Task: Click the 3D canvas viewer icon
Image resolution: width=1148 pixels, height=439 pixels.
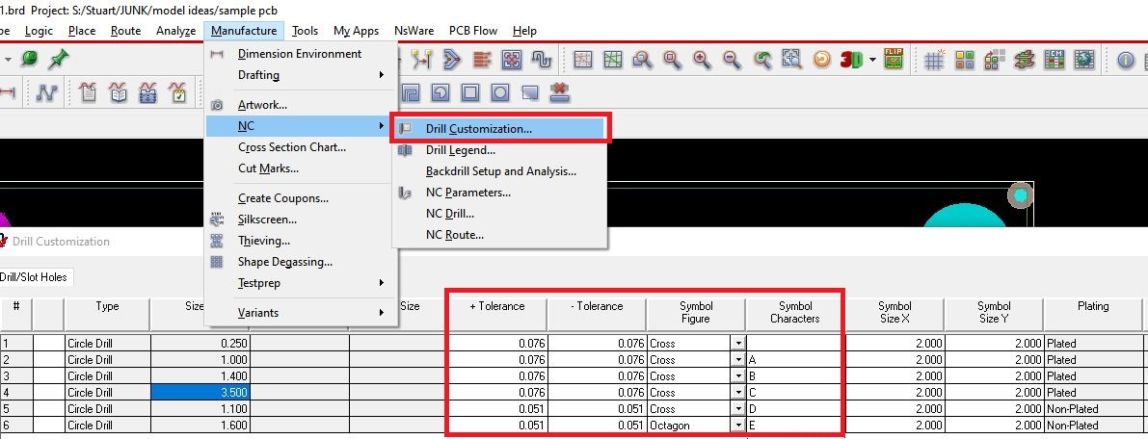Action: tap(850, 60)
